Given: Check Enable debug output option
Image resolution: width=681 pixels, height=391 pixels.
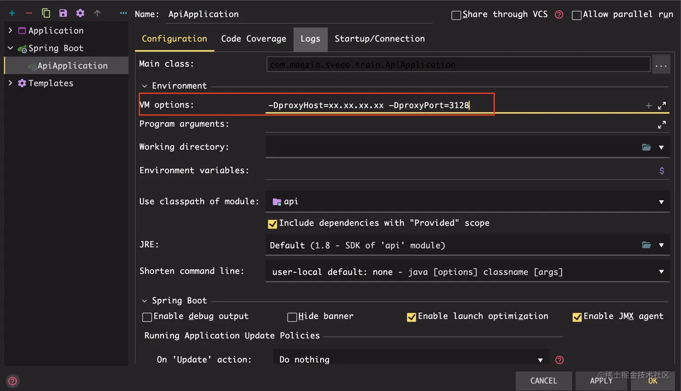Looking at the screenshot, I should [x=147, y=317].
